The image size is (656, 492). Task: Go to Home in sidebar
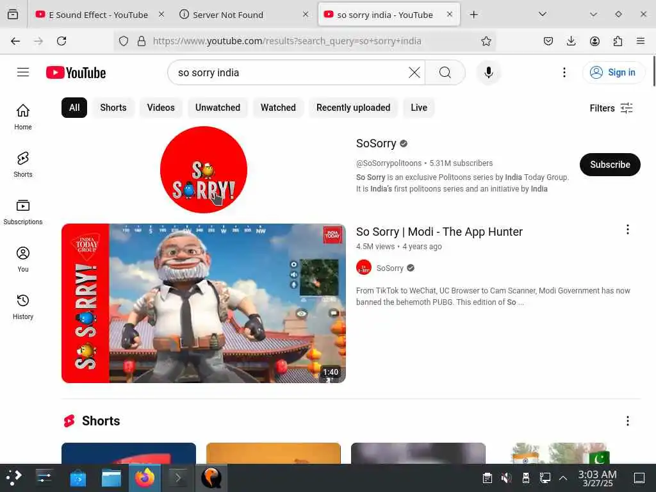[x=23, y=117]
